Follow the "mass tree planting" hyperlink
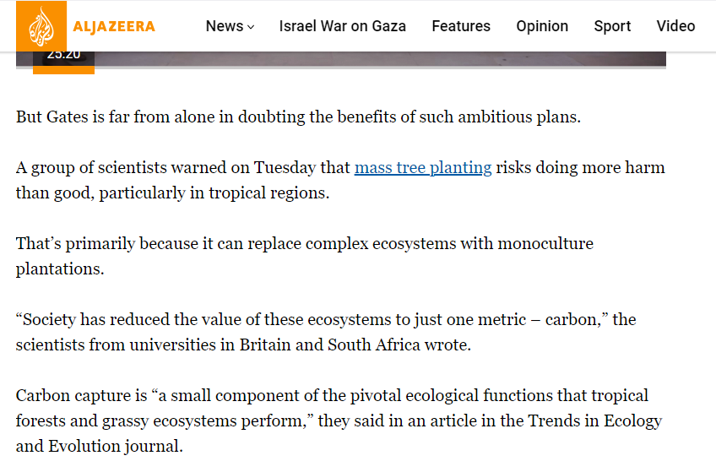The height and width of the screenshot is (472, 716). click(423, 167)
